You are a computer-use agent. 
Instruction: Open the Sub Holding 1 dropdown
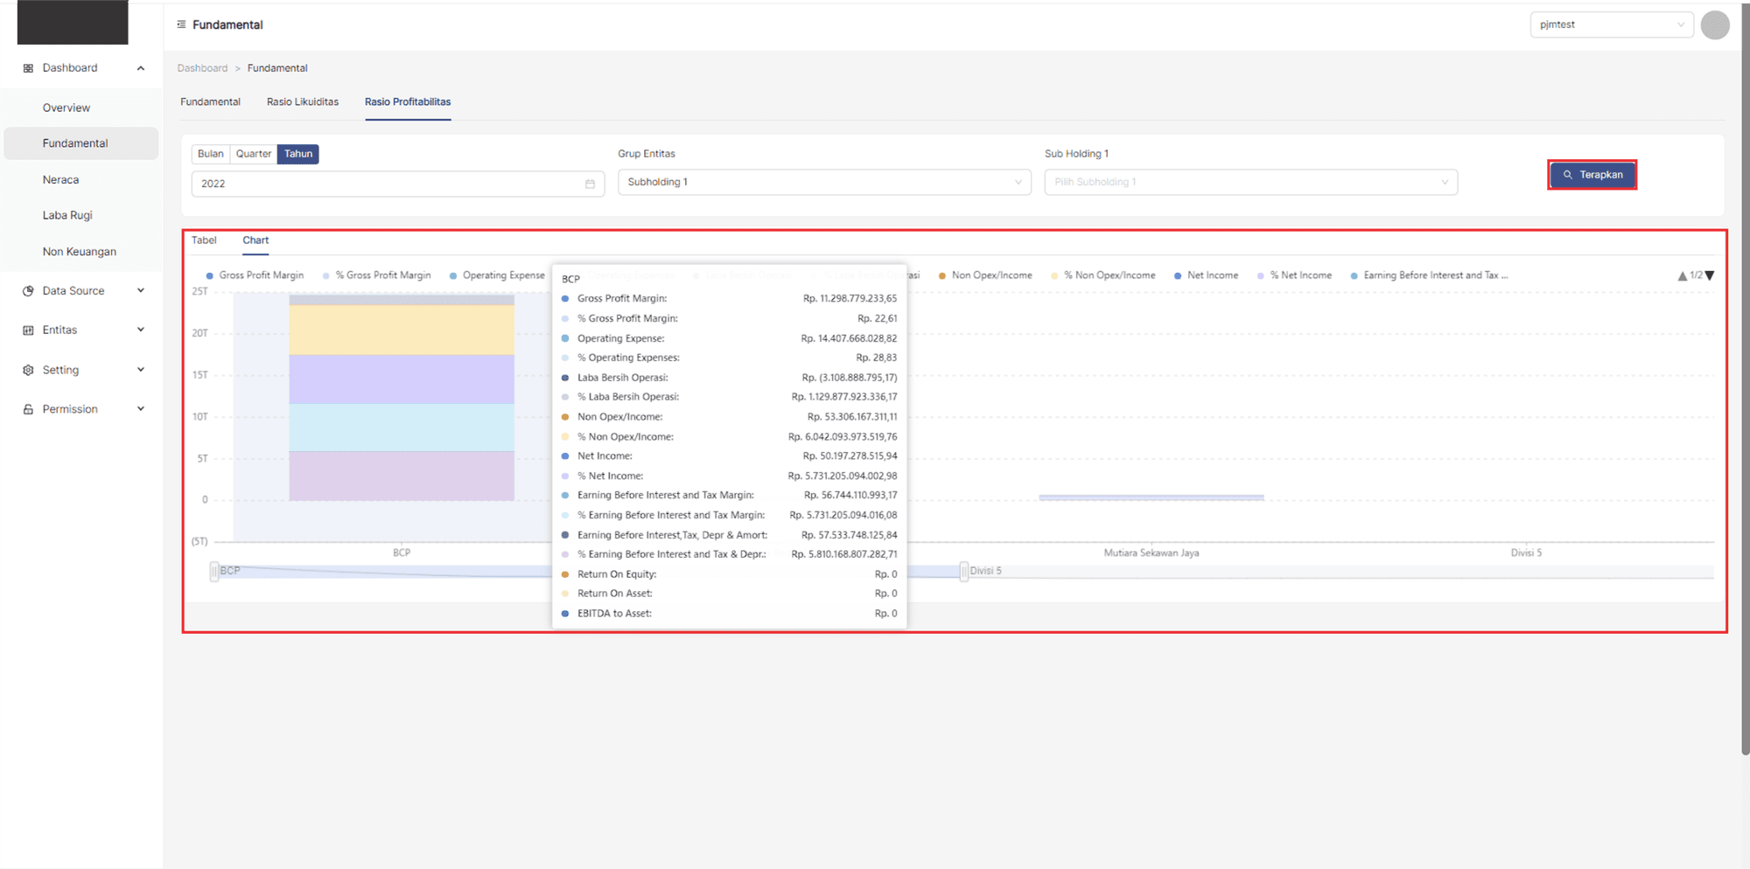point(1249,182)
